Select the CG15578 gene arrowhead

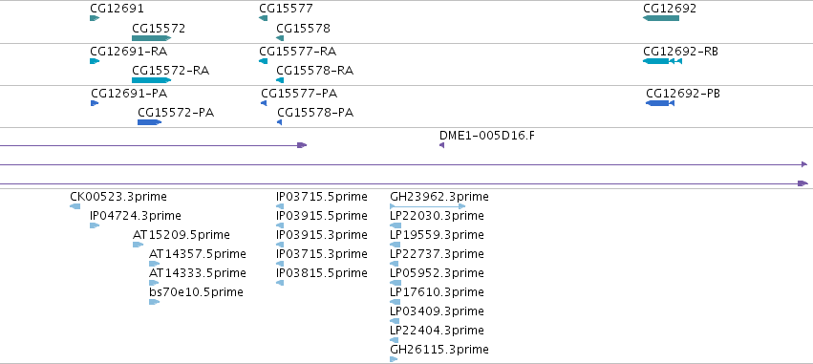click(280, 38)
